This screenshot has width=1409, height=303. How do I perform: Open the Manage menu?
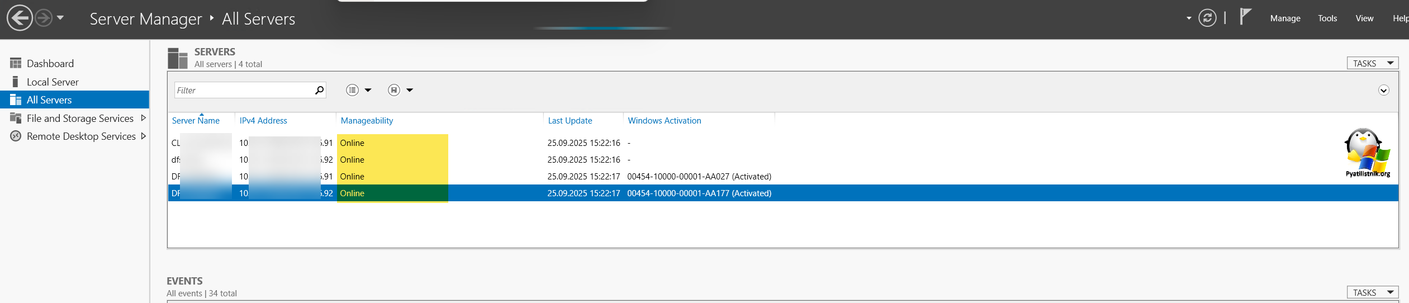tap(1285, 18)
